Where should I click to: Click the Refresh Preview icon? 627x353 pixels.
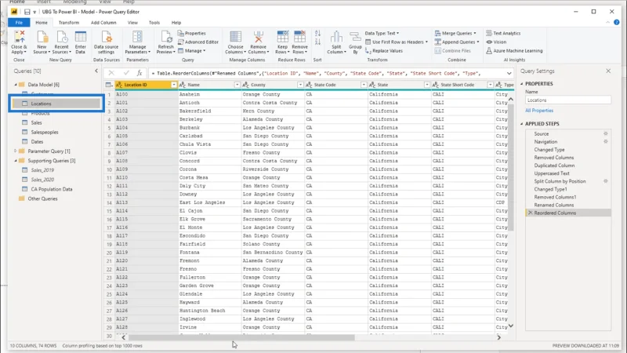(166, 37)
